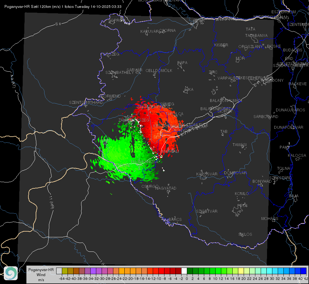
Task: Click the TOLNA city label
Action: click(x=283, y=168)
